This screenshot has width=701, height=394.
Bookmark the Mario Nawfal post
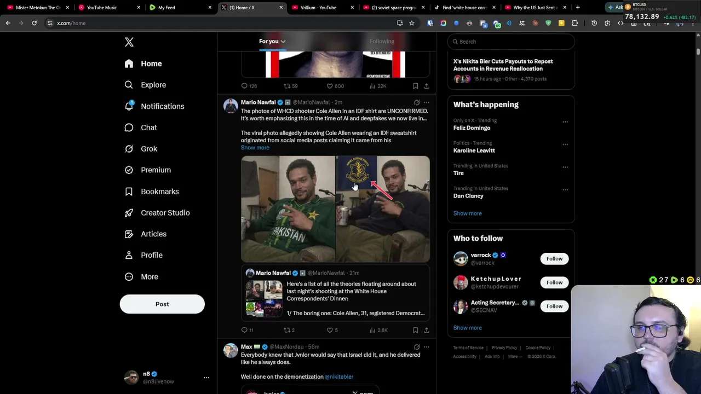pos(416,331)
